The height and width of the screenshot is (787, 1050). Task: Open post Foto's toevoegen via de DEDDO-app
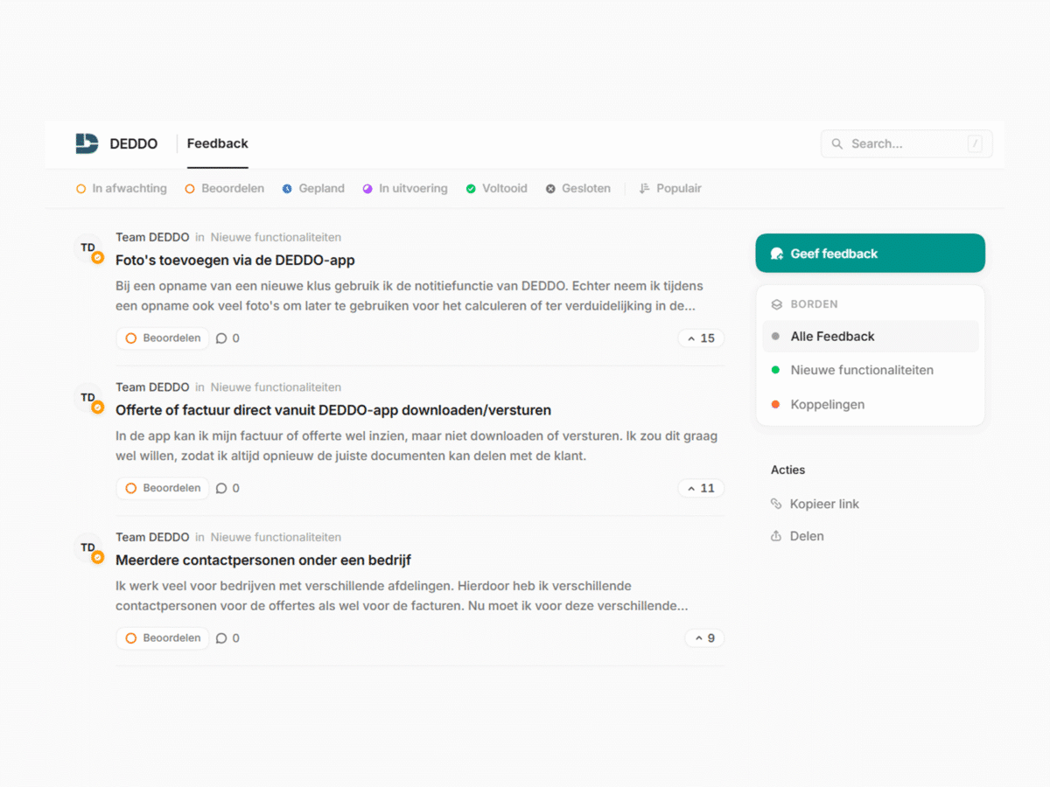click(235, 260)
